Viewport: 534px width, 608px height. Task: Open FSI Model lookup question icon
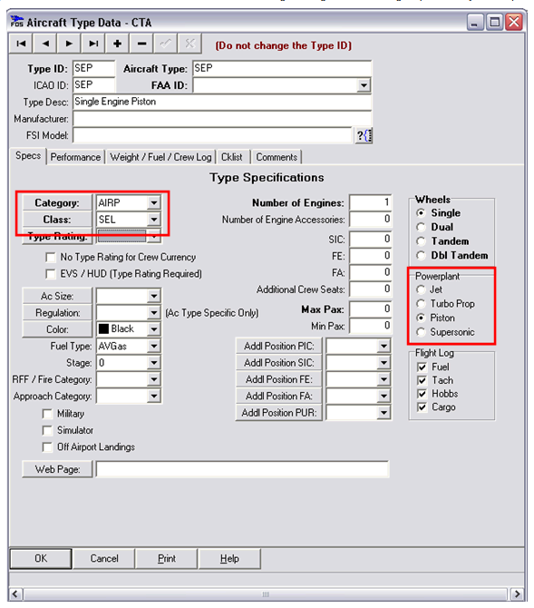click(364, 136)
